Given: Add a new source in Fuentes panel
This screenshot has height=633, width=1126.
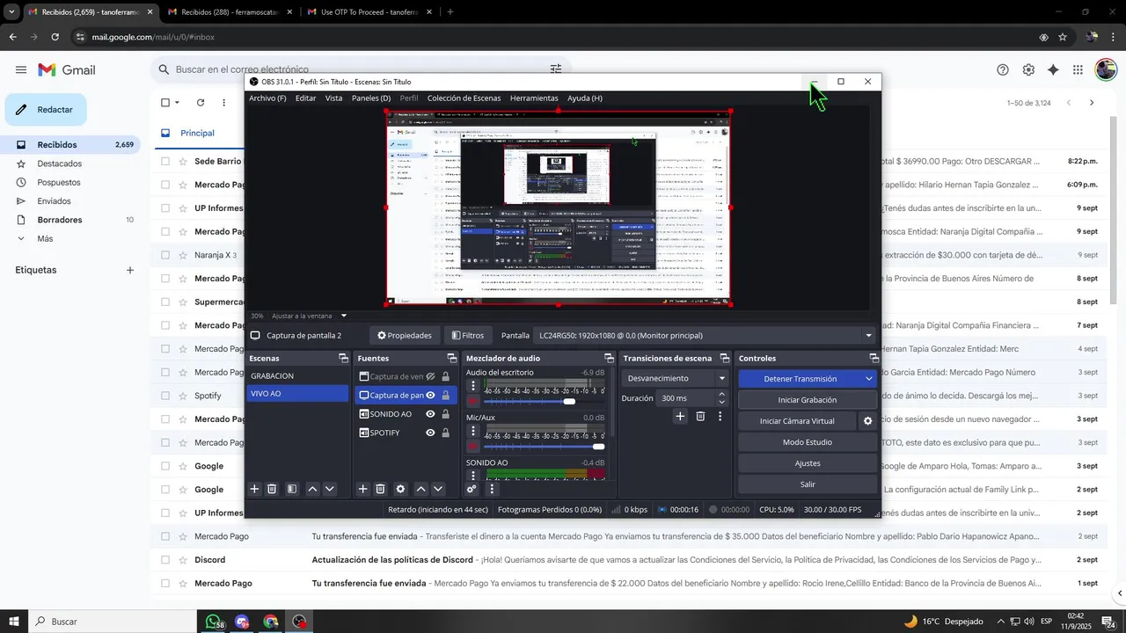Looking at the screenshot, I should pos(362,489).
